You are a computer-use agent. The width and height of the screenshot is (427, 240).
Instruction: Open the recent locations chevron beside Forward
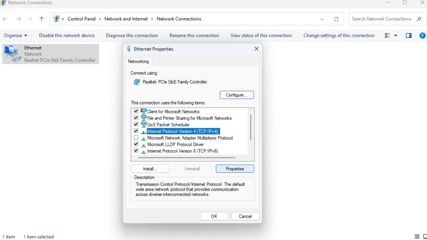30,19
